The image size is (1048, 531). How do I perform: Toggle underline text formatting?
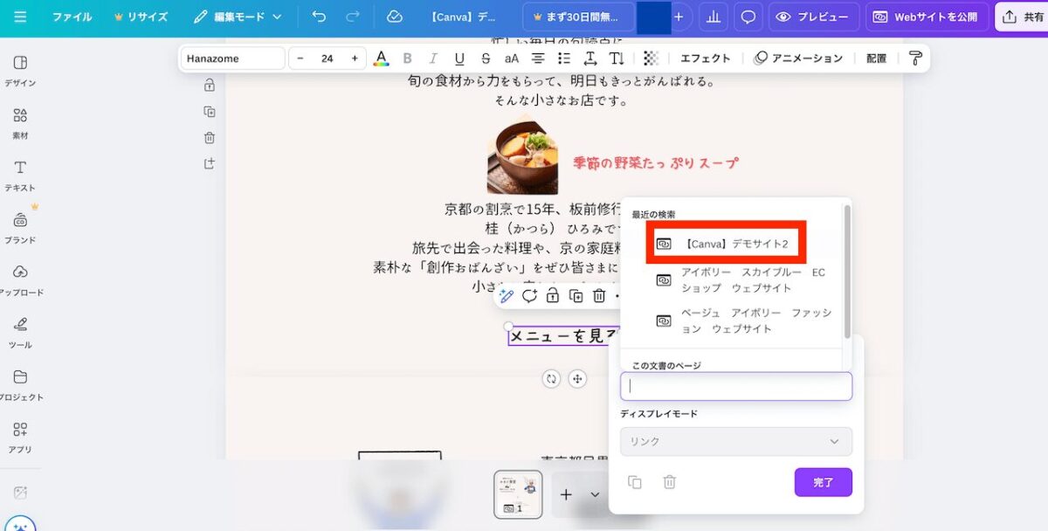click(x=459, y=59)
